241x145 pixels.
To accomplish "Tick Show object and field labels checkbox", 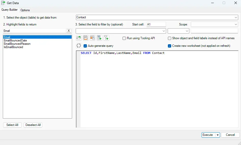I will [170, 38].
